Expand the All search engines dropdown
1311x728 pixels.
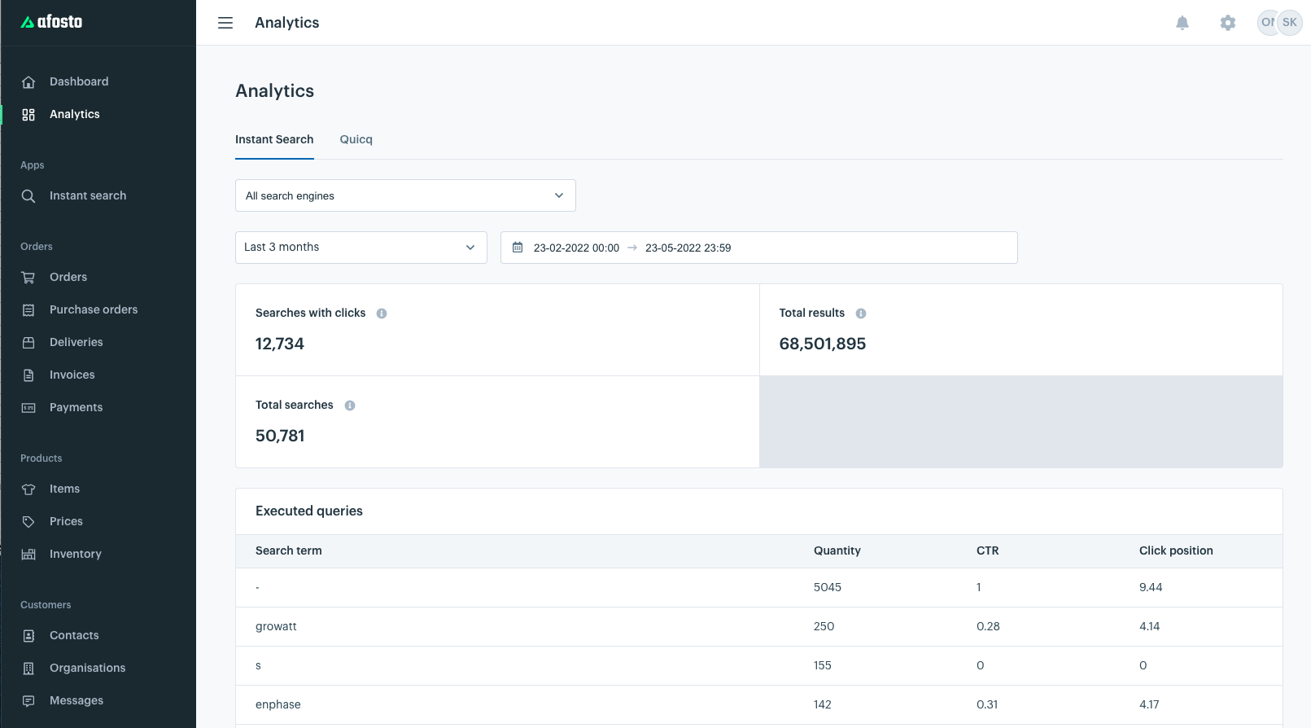tap(405, 195)
